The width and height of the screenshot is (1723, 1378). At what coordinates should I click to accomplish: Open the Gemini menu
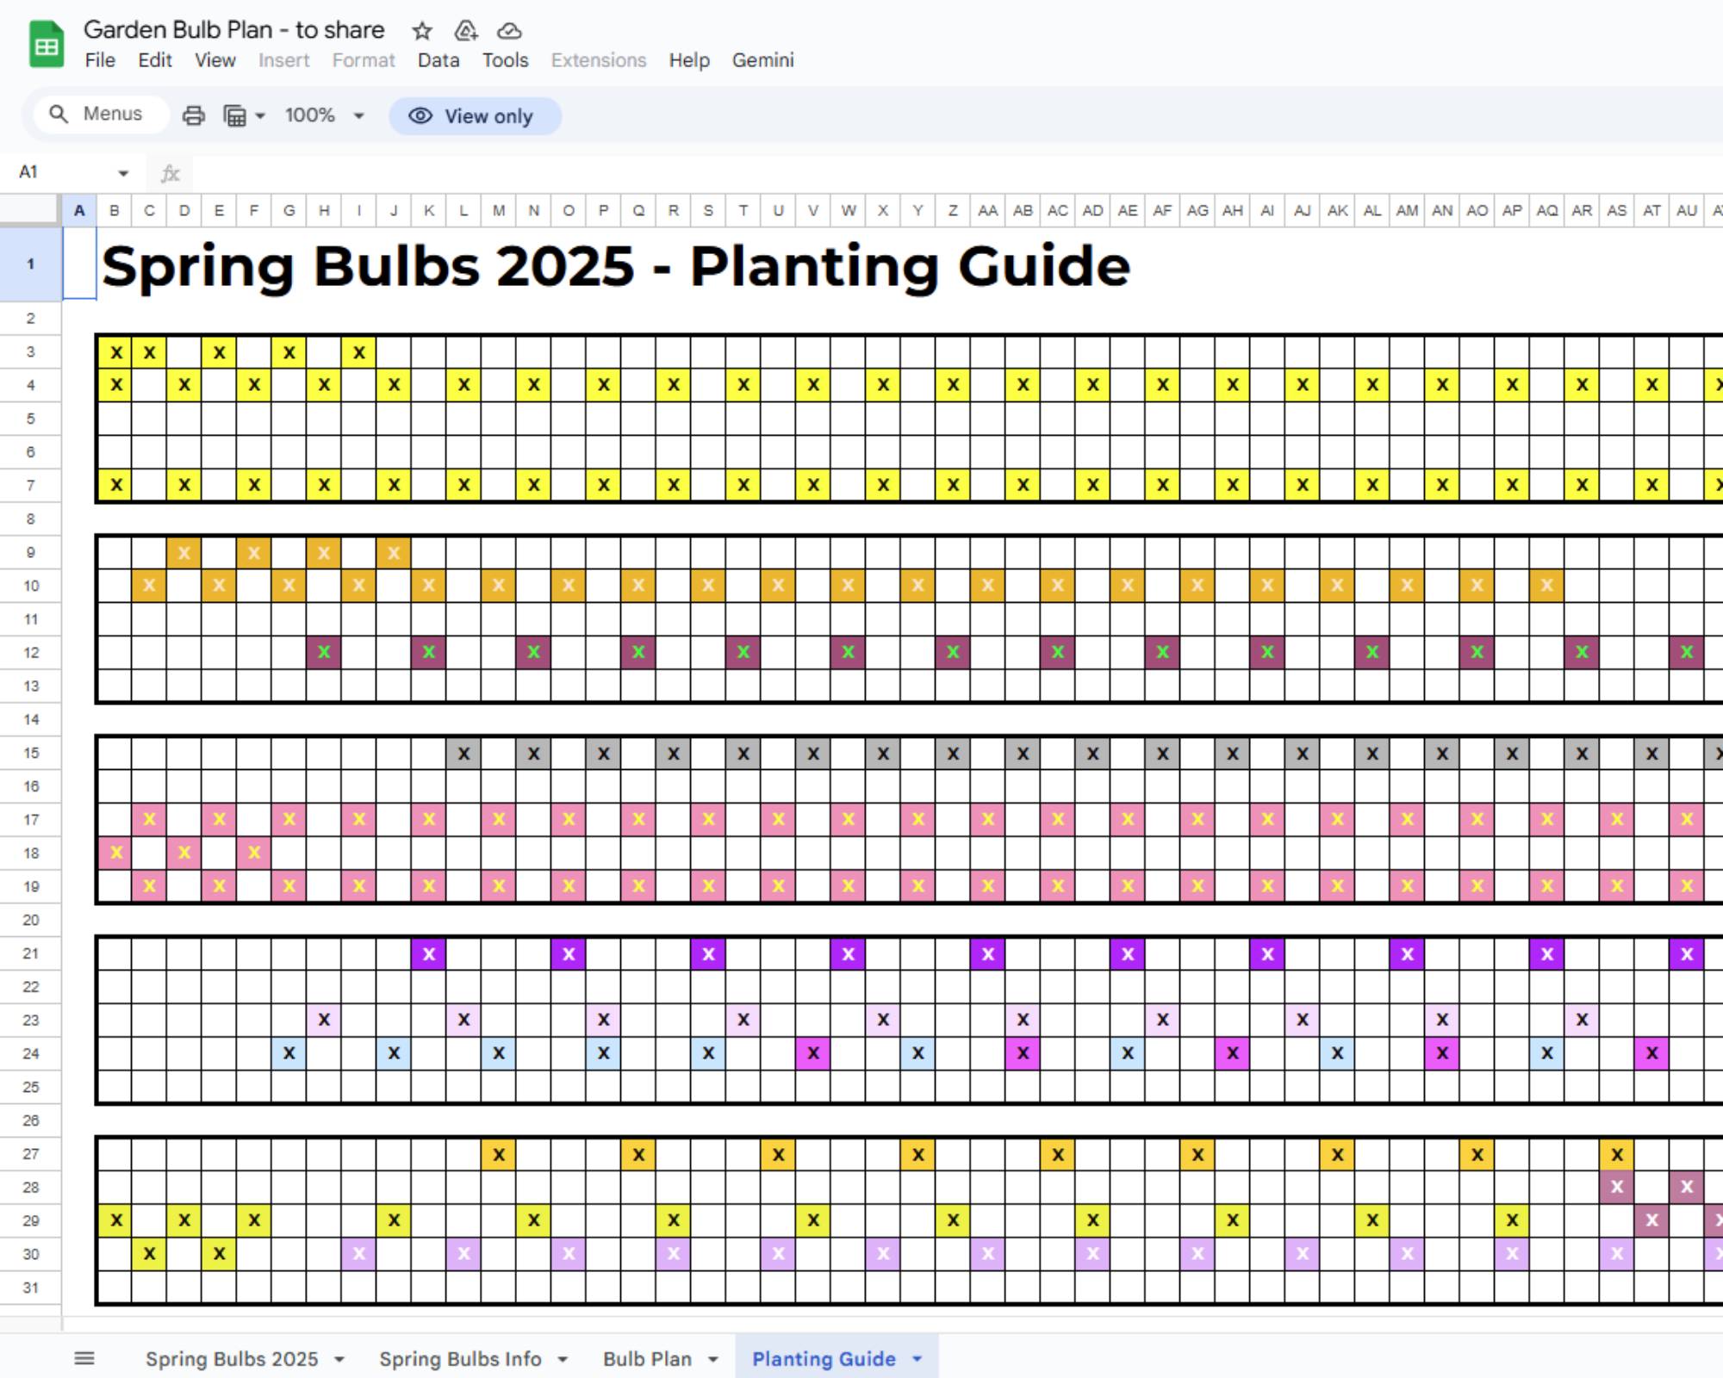point(762,60)
